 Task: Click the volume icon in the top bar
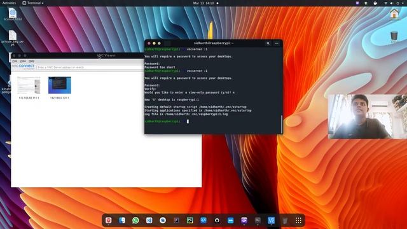pos(392,3)
